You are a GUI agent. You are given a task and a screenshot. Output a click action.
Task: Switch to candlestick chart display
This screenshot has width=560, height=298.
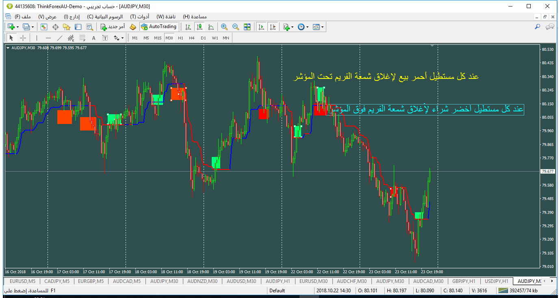coord(199,27)
